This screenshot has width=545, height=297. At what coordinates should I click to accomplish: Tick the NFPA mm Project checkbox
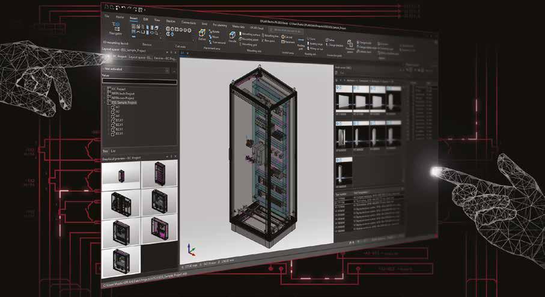[109, 98]
